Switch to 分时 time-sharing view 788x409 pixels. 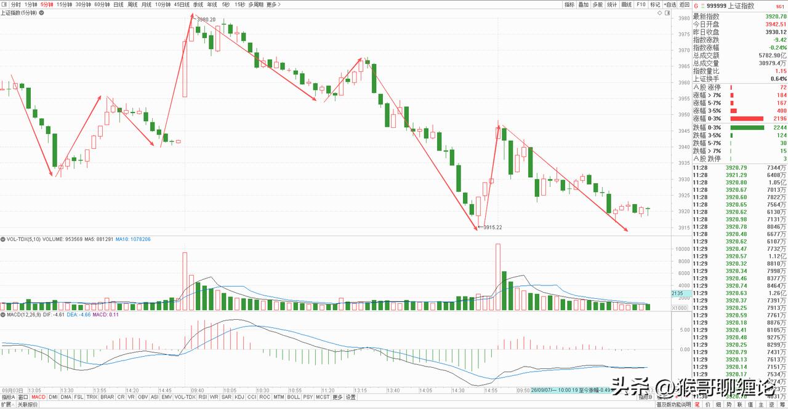16,4
